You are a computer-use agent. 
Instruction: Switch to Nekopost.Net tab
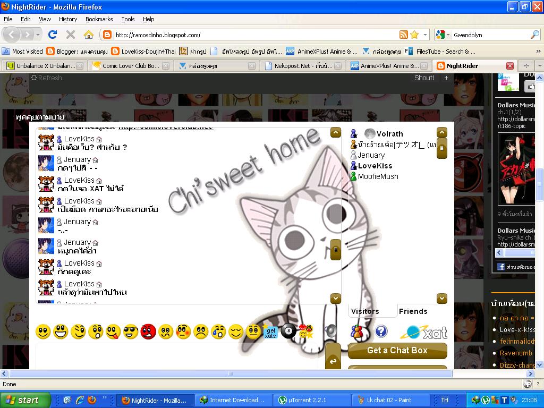[302, 65]
